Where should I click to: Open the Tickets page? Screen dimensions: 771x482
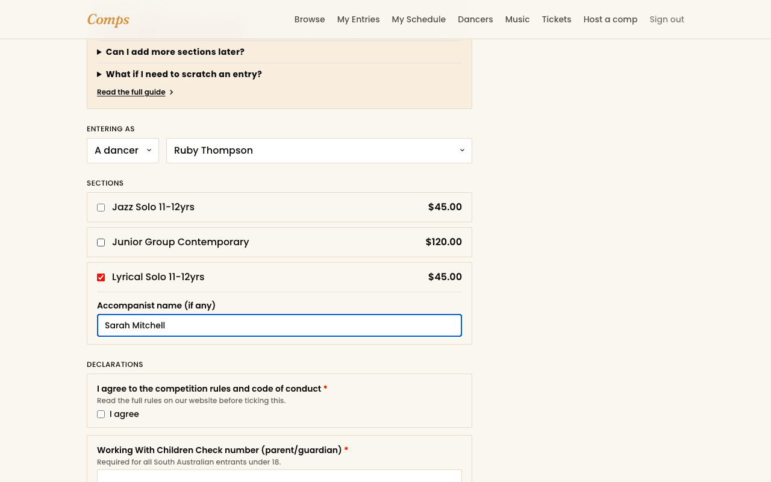click(557, 19)
